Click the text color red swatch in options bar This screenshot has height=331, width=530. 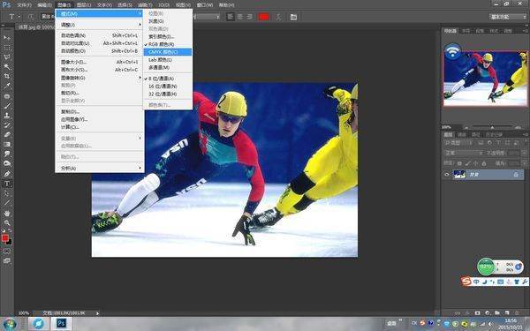coord(263,17)
